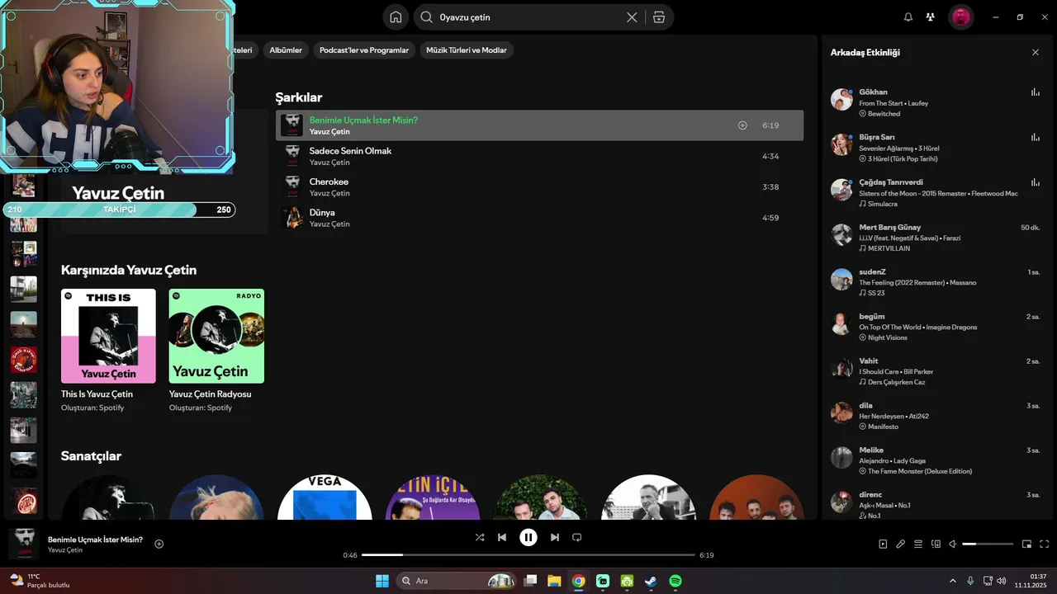Click the This Is Yavuz Çetin title

pos(97,394)
